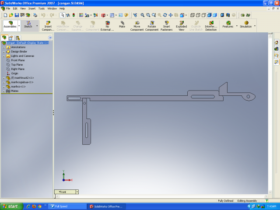
Task: Click the Rebuild traffic light icon
Action: [x=73, y=15]
